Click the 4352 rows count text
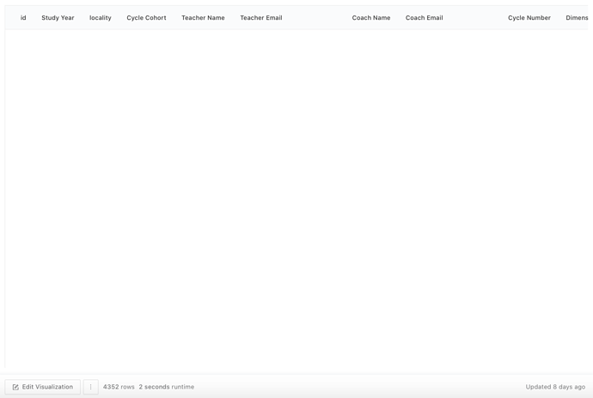This screenshot has width=593, height=398. [x=119, y=387]
